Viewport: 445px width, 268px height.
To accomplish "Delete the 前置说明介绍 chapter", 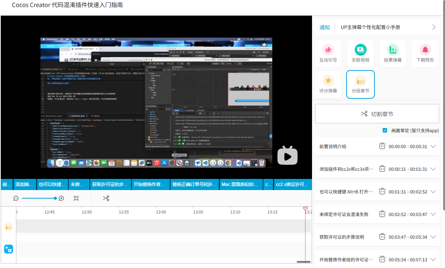I will tap(382, 146).
